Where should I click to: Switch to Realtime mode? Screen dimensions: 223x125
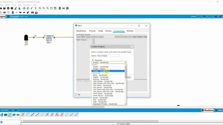click(x=208, y=110)
